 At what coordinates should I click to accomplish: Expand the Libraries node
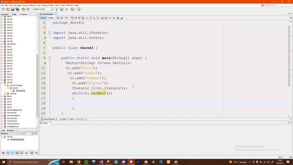[x=5, y=93]
